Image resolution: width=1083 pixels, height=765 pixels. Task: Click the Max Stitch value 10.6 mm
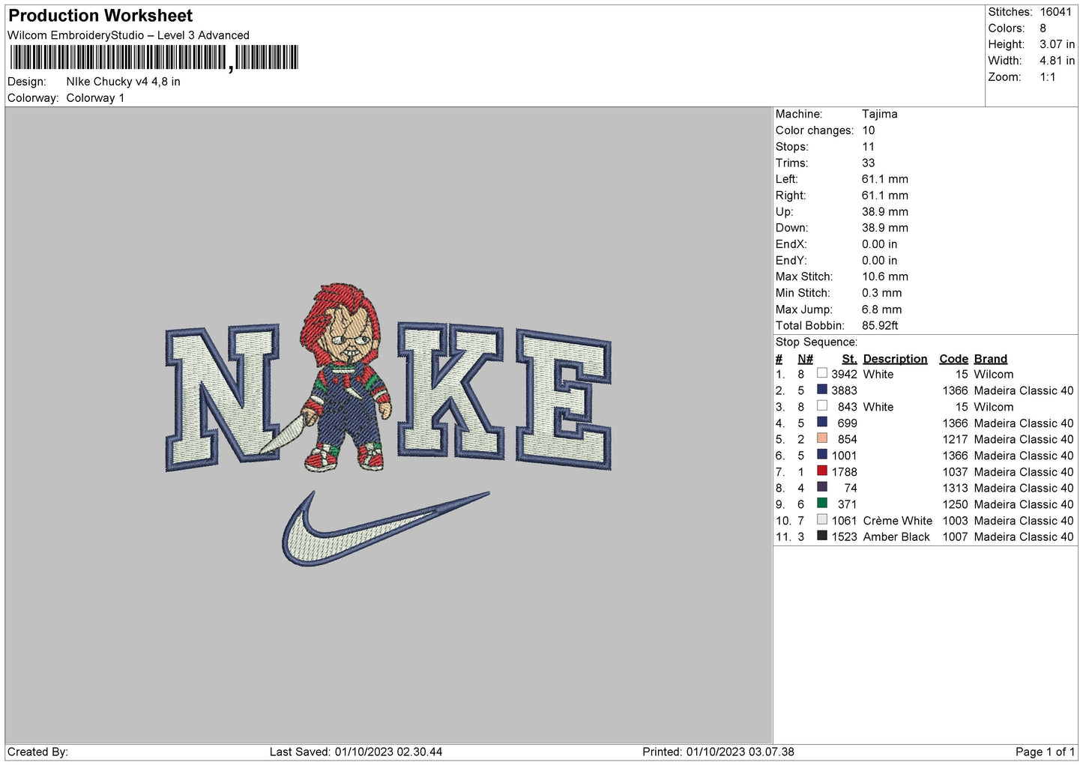tap(884, 276)
